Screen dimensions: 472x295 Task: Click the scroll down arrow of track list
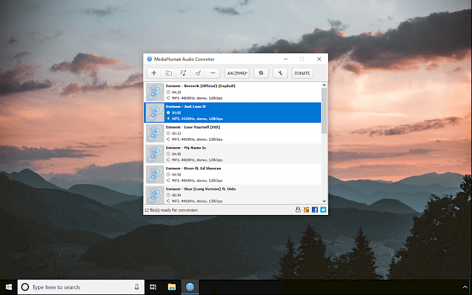click(324, 201)
